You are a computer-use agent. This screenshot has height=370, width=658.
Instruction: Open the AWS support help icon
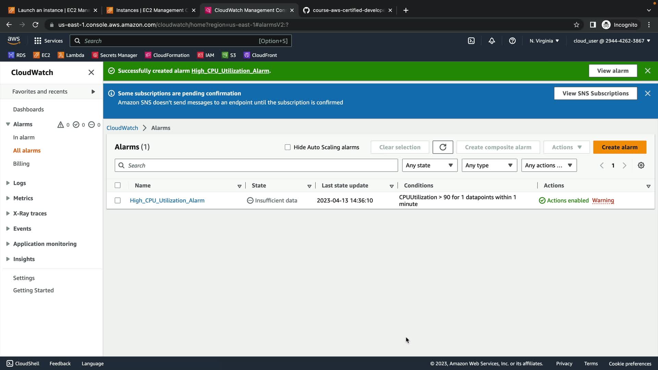512,41
